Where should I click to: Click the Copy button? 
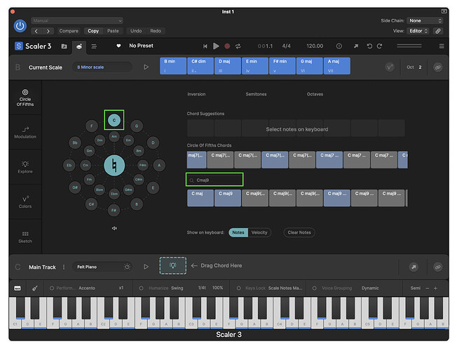[x=93, y=31]
